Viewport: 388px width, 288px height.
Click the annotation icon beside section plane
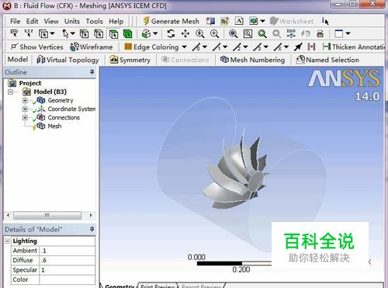tap(224, 21)
